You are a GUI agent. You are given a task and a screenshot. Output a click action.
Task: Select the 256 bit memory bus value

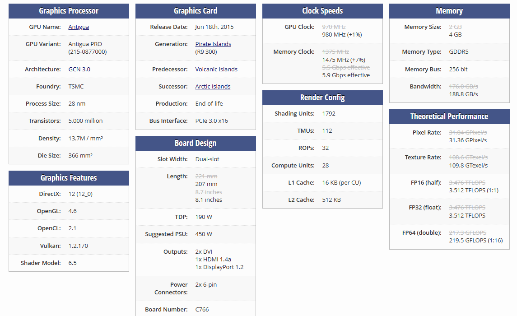click(458, 69)
